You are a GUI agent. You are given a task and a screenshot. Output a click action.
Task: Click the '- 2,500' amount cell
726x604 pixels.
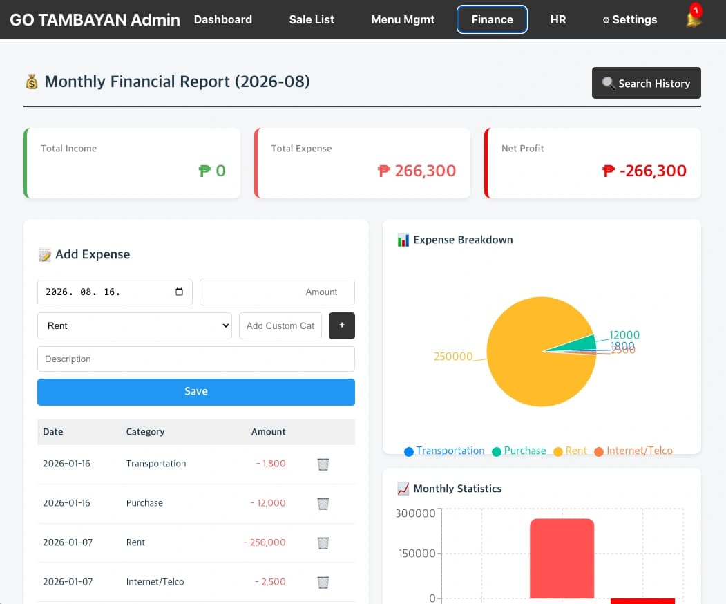[270, 582]
